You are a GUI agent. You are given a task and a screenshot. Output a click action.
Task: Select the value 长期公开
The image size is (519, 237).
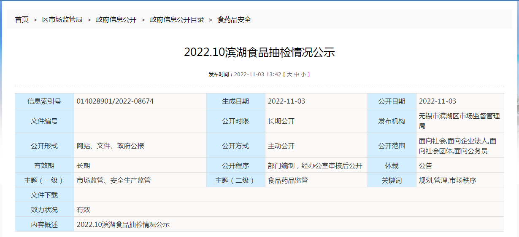(281, 121)
